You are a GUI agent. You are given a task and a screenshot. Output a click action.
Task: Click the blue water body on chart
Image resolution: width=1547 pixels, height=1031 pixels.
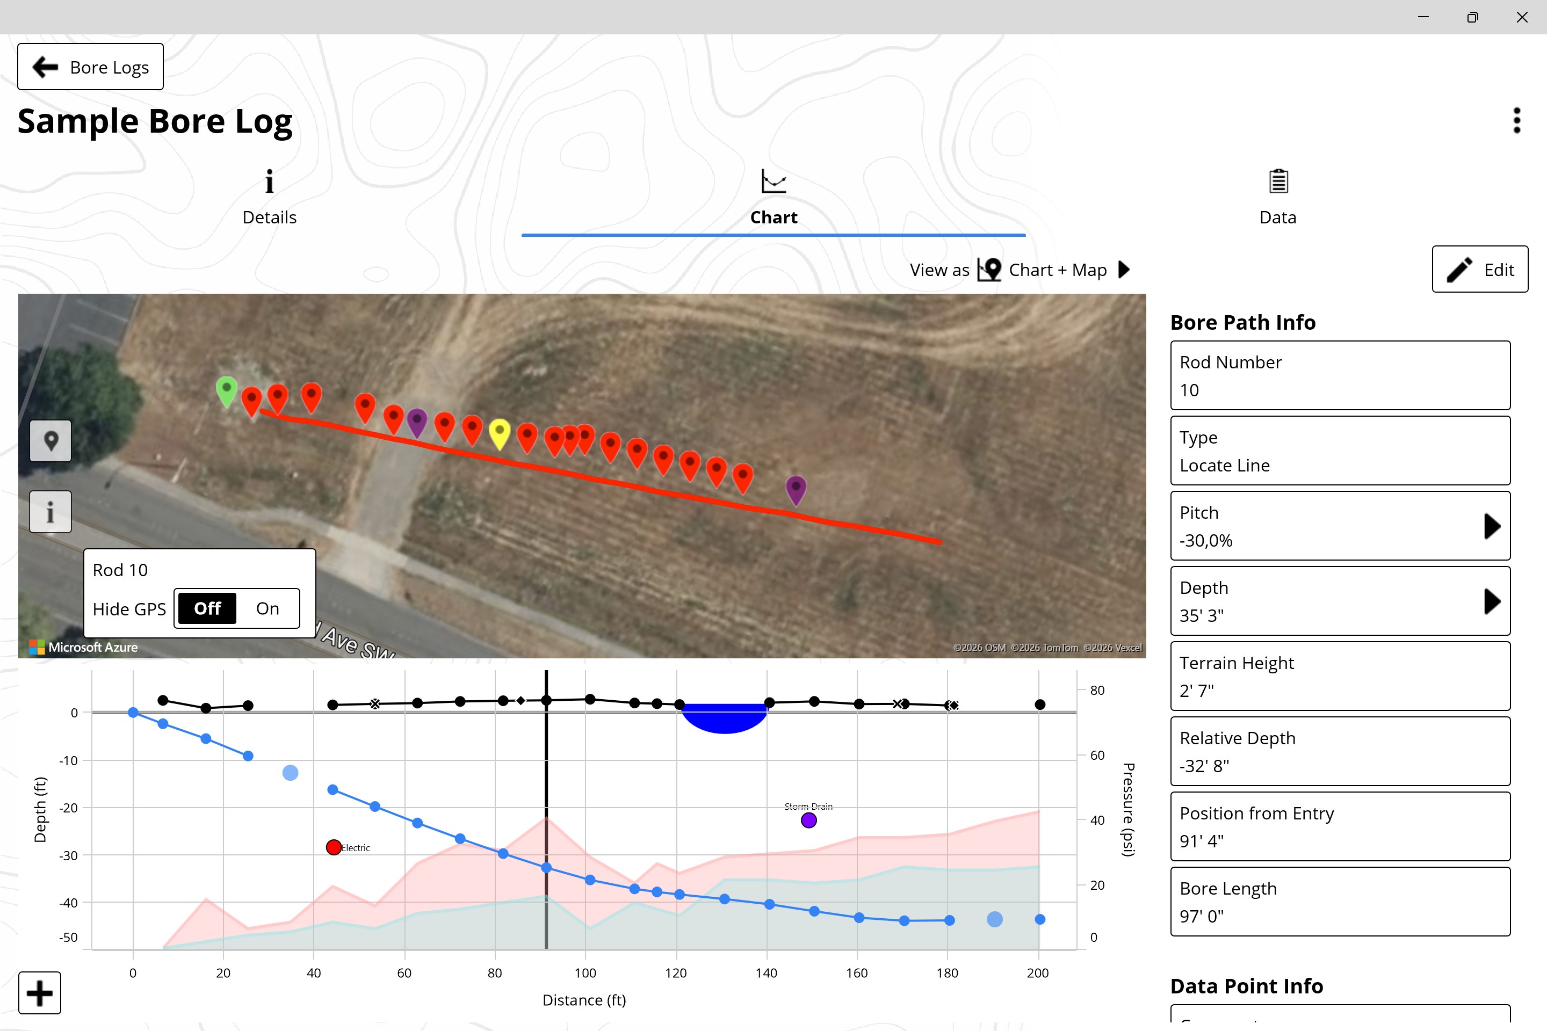[724, 717]
